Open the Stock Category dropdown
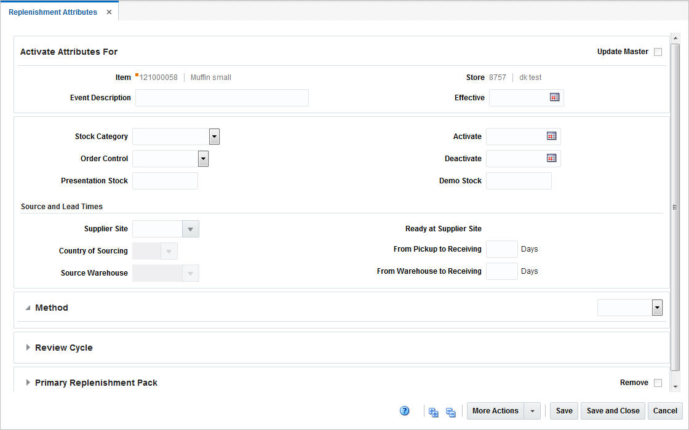Image resolution: width=689 pixels, height=430 pixels. point(213,136)
